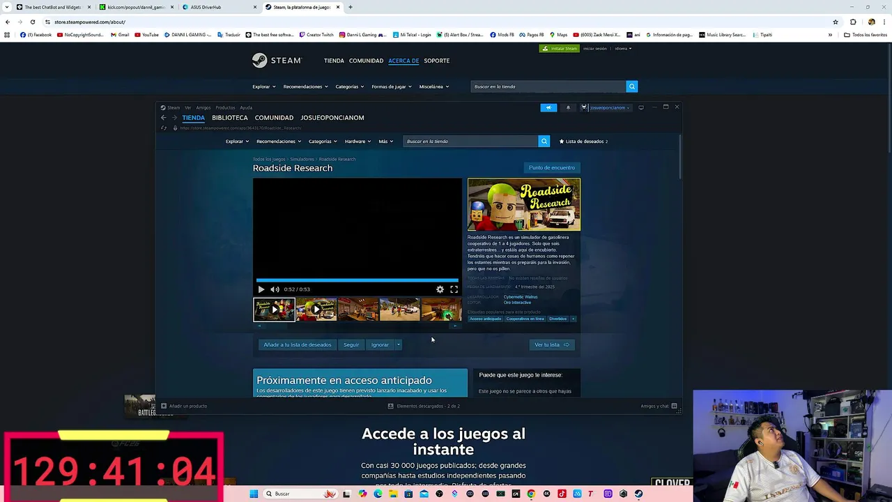Select the first trailer thumbnail
Image resolution: width=892 pixels, height=502 pixels.
point(274,309)
